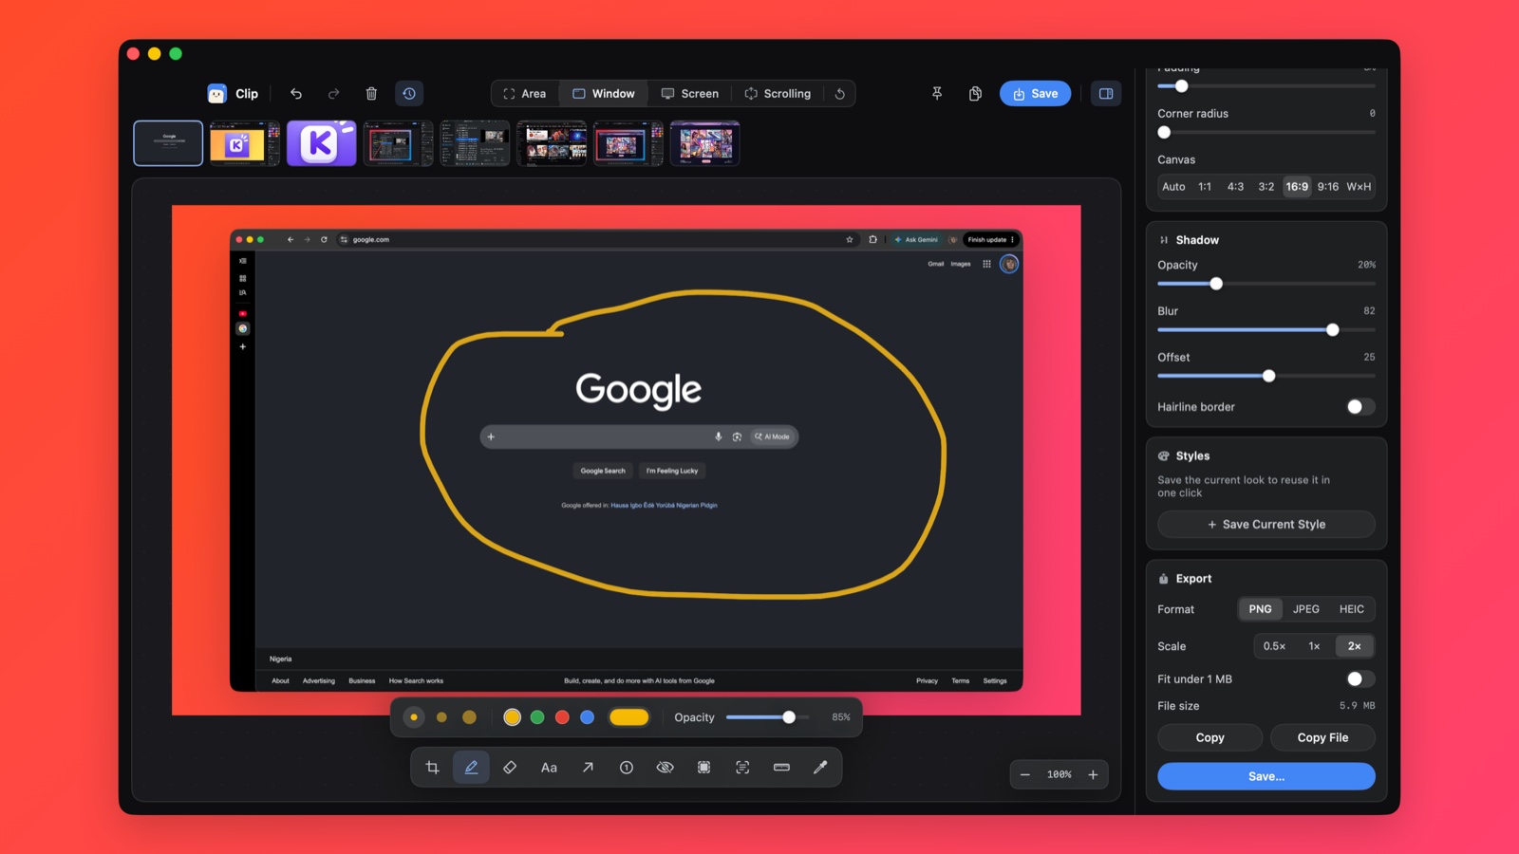
Task: Select smallest pen stroke size
Action: coord(414,717)
